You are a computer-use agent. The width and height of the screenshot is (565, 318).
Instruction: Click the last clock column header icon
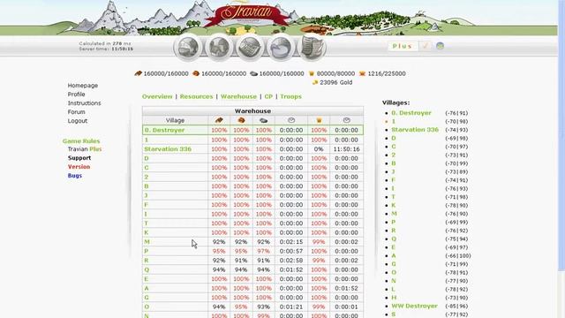(x=346, y=120)
